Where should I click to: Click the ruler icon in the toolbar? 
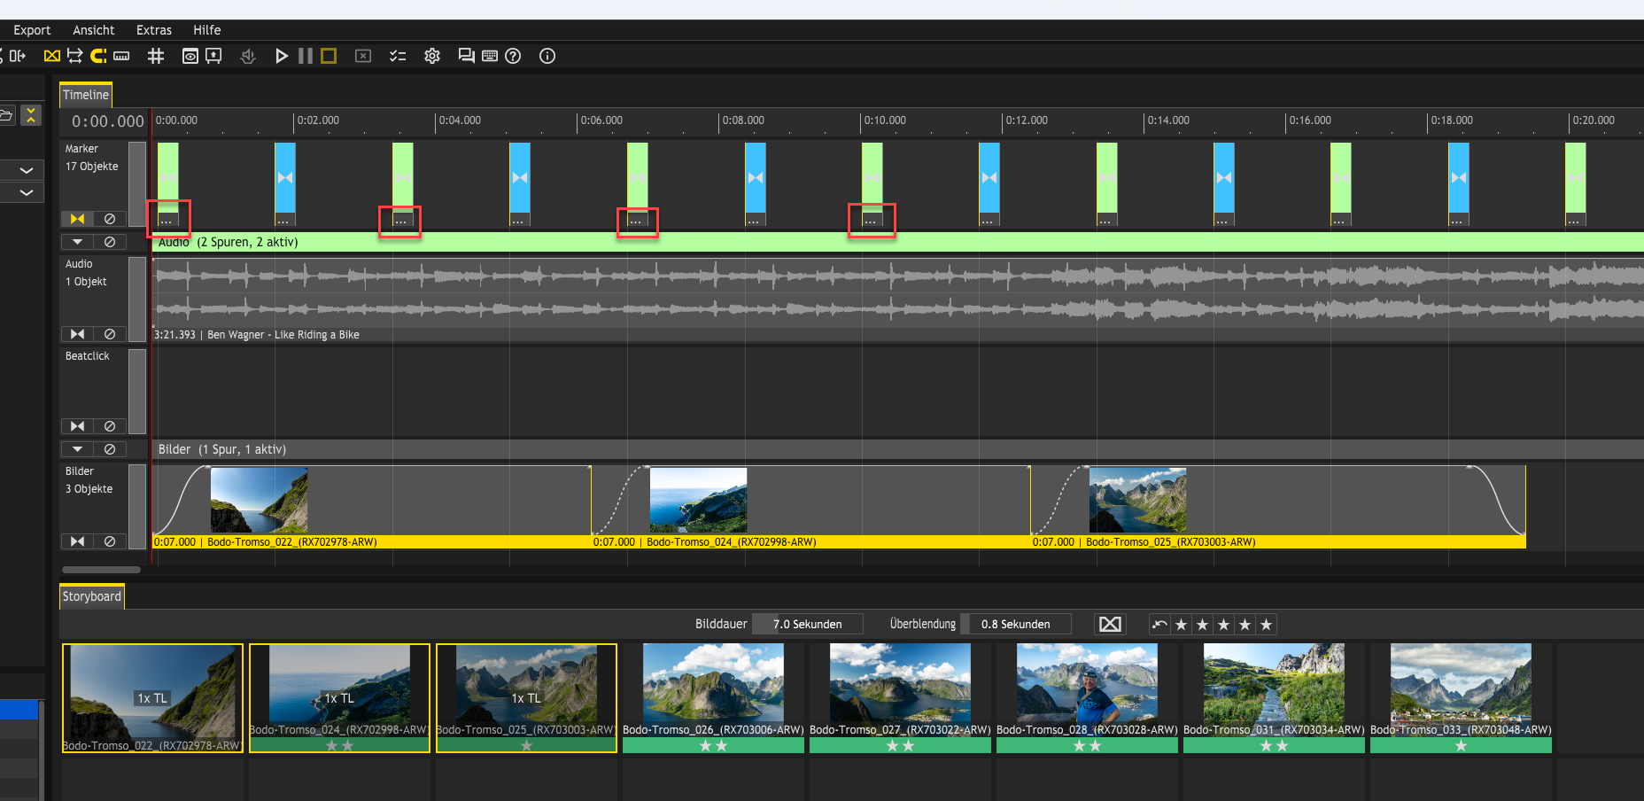pos(121,56)
